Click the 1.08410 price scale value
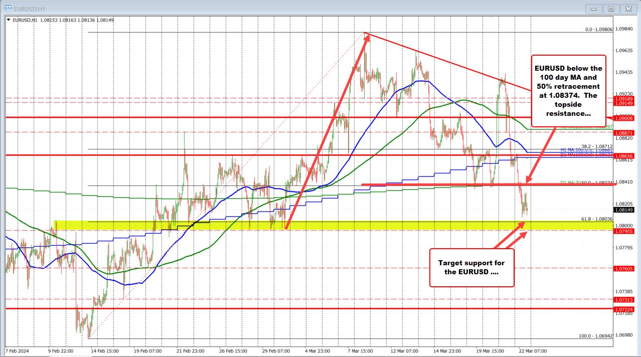 pyautogui.click(x=623, y=183)
